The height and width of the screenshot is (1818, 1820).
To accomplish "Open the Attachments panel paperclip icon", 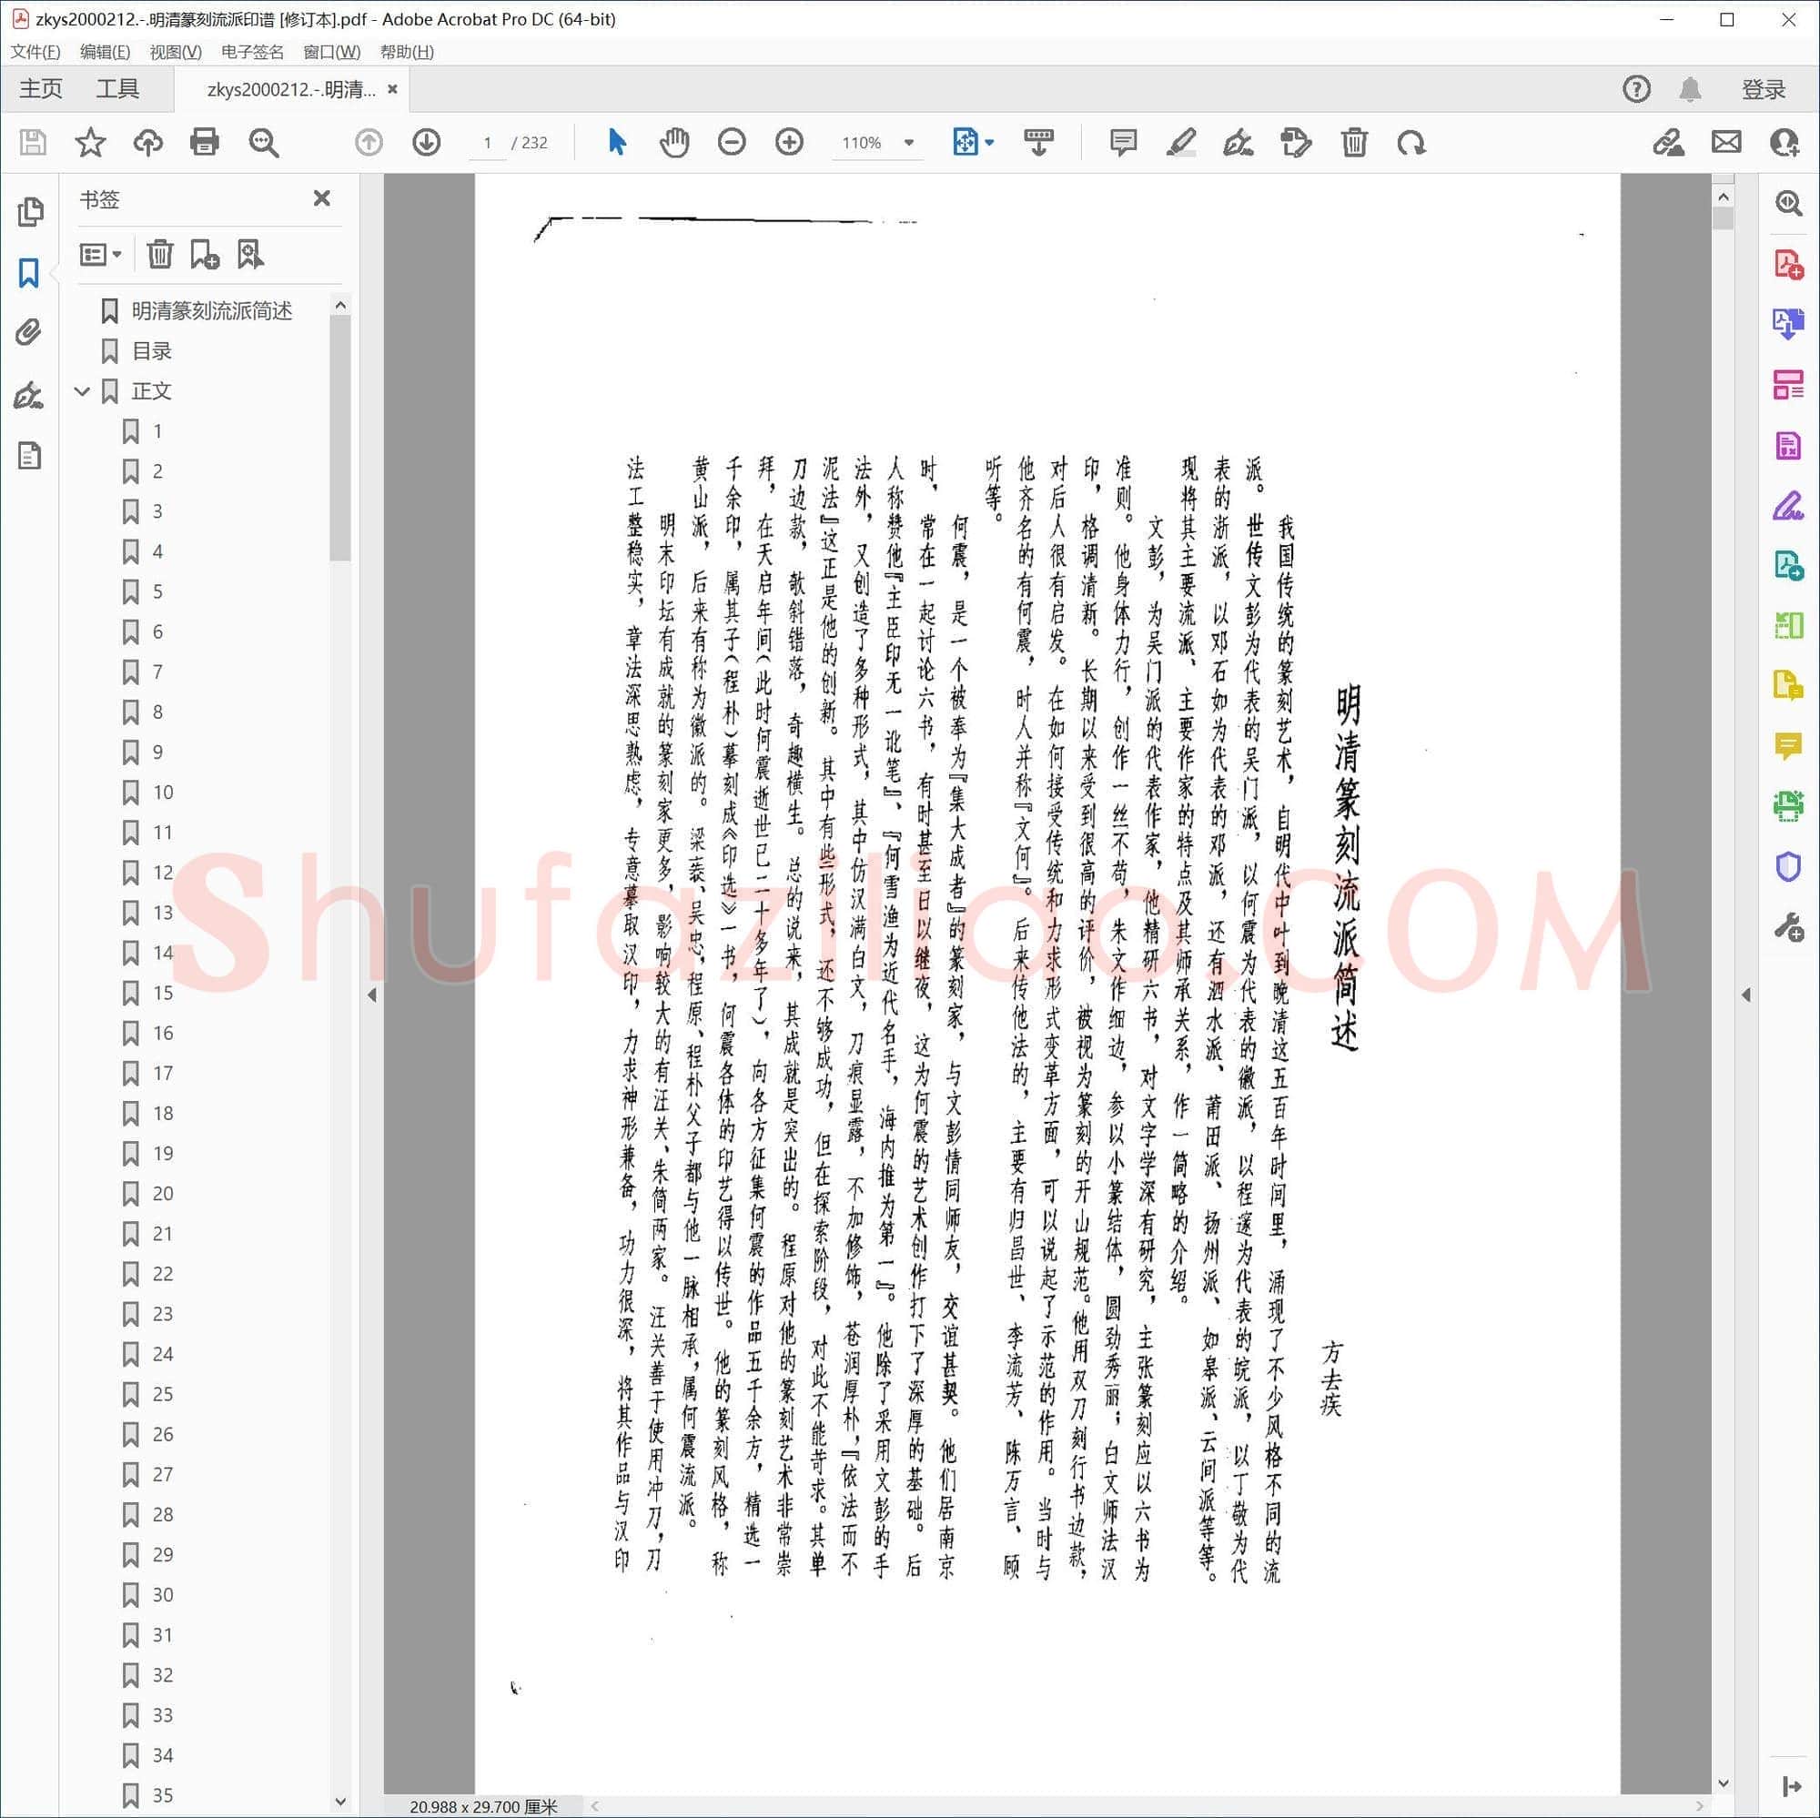I will 29,332.
